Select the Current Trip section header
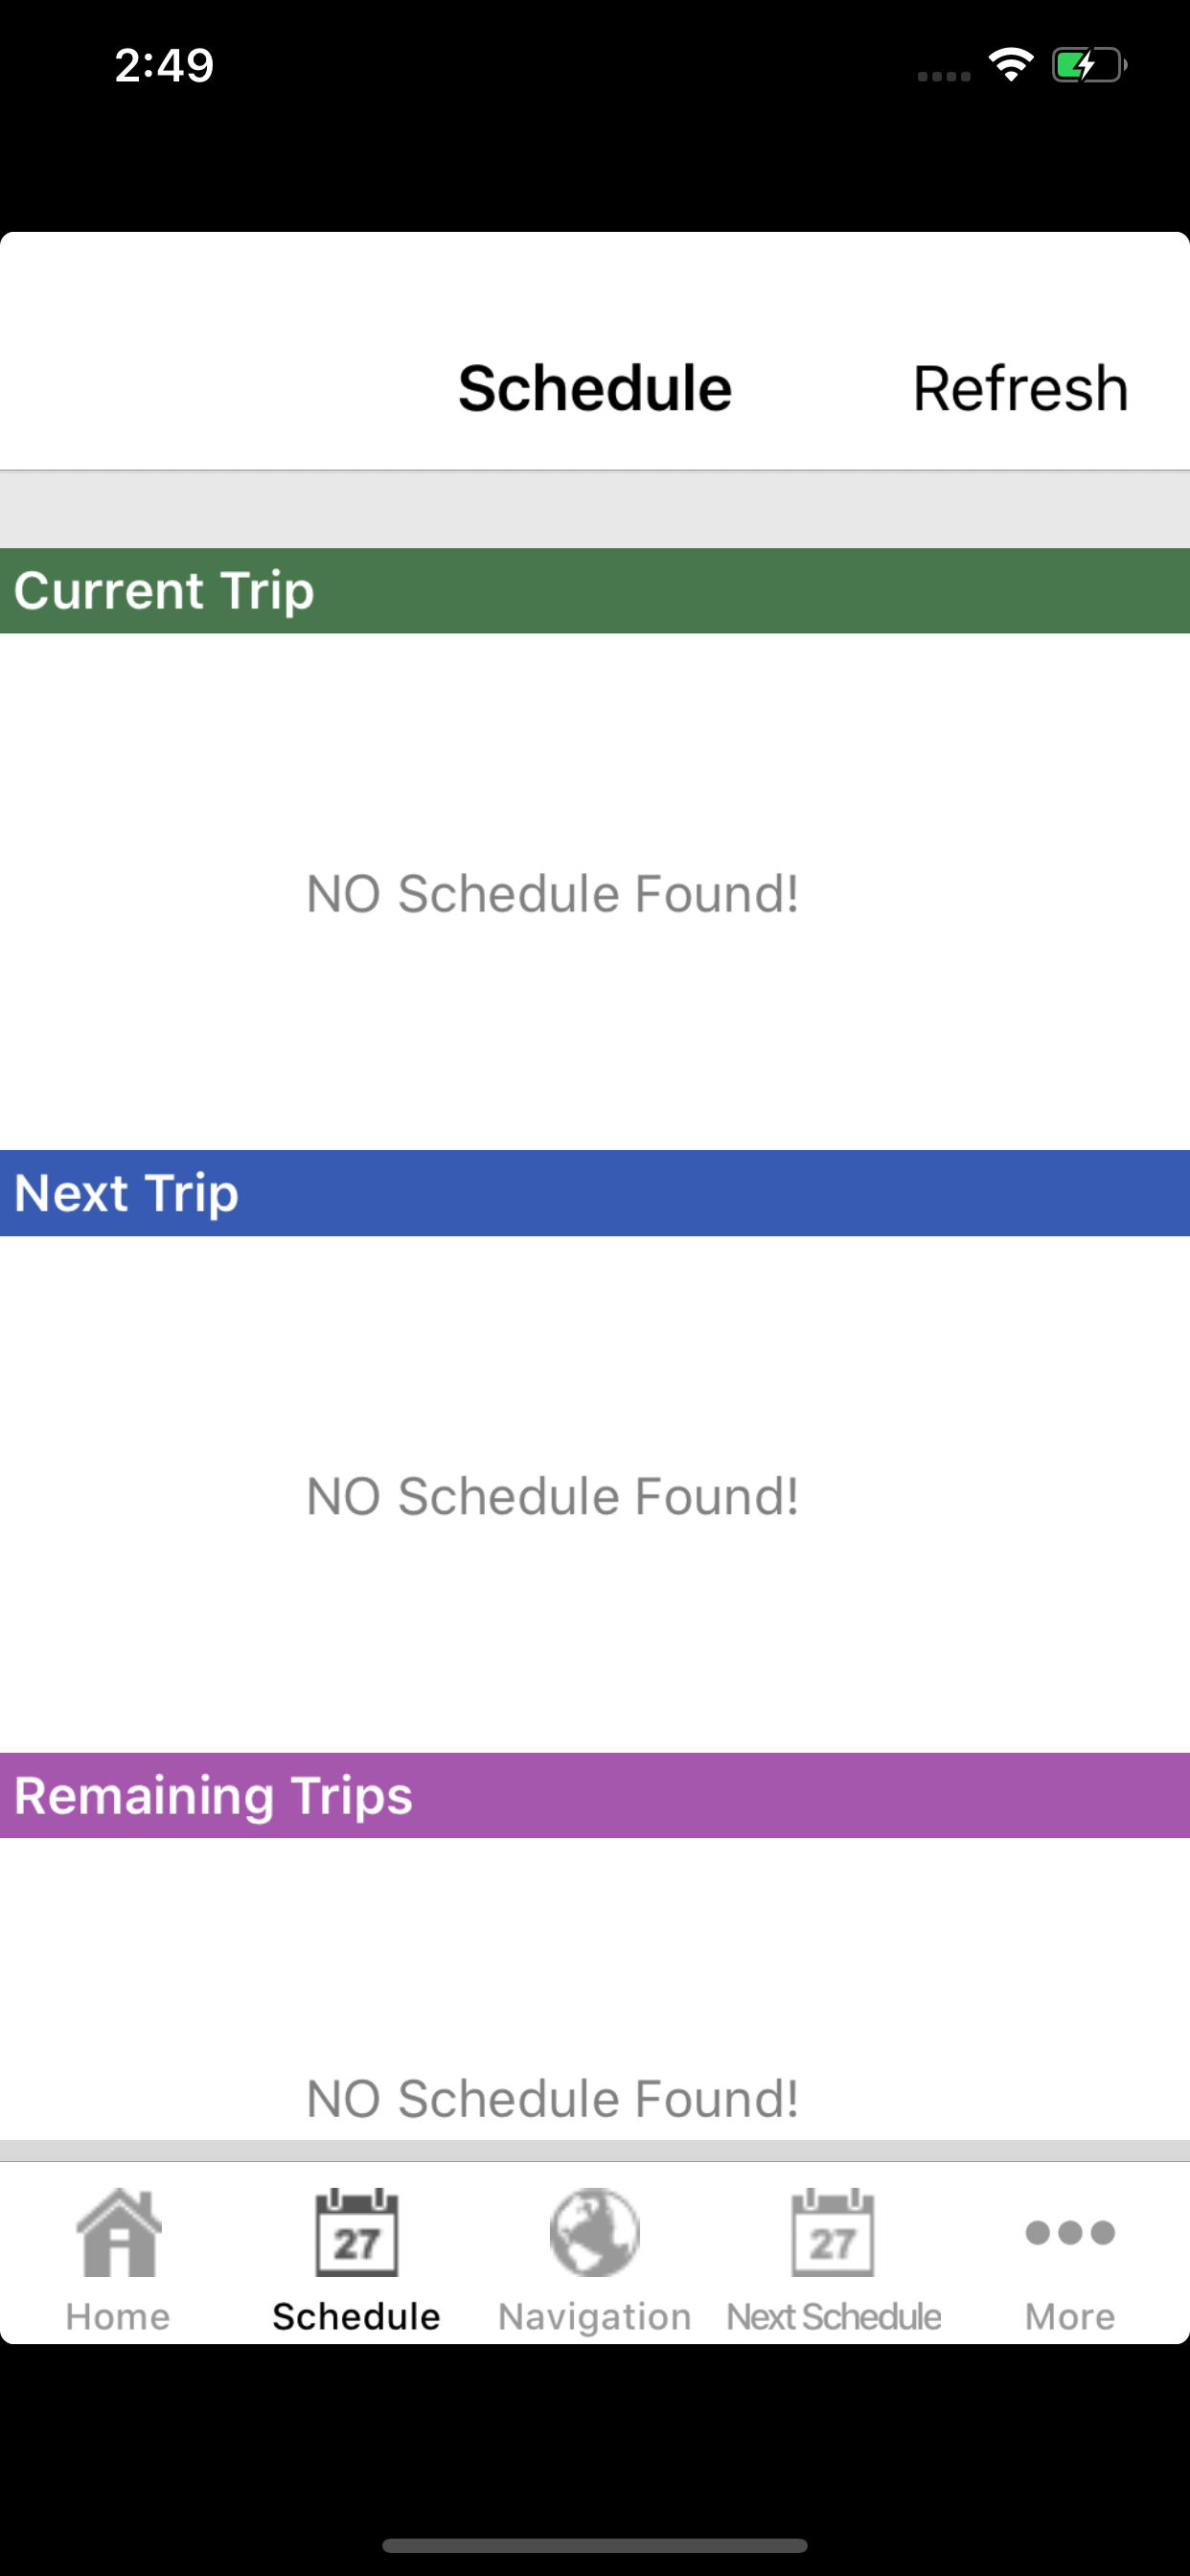Image resolution: width=1190 pixels, height=2576 pixels. [595, 590]
